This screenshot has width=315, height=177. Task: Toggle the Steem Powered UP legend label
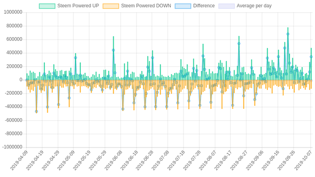(x=78, y=6)
